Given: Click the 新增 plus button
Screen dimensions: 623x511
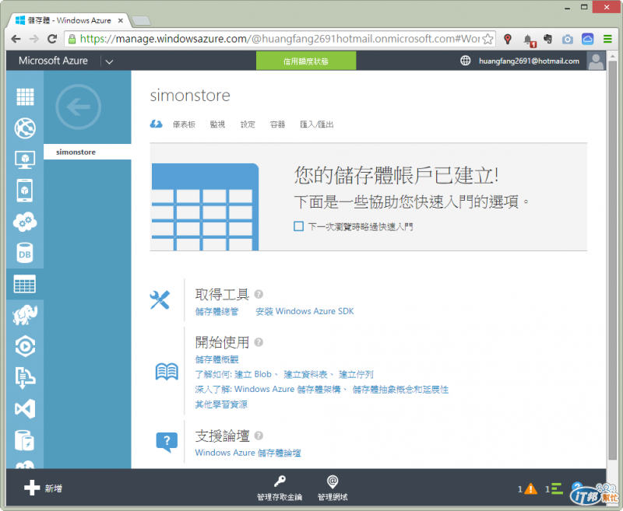Looking at the screenshot, I should (43, 488).
